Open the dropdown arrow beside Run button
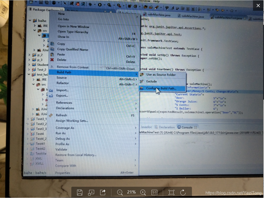The image size is (264, 198). coord(104,5)
